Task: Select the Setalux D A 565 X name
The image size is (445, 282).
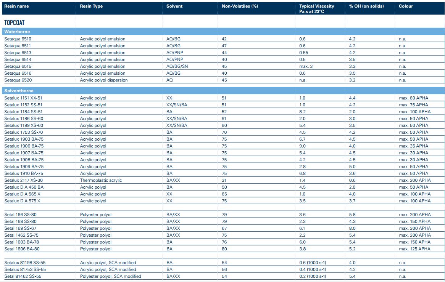Action: (22, 194)
